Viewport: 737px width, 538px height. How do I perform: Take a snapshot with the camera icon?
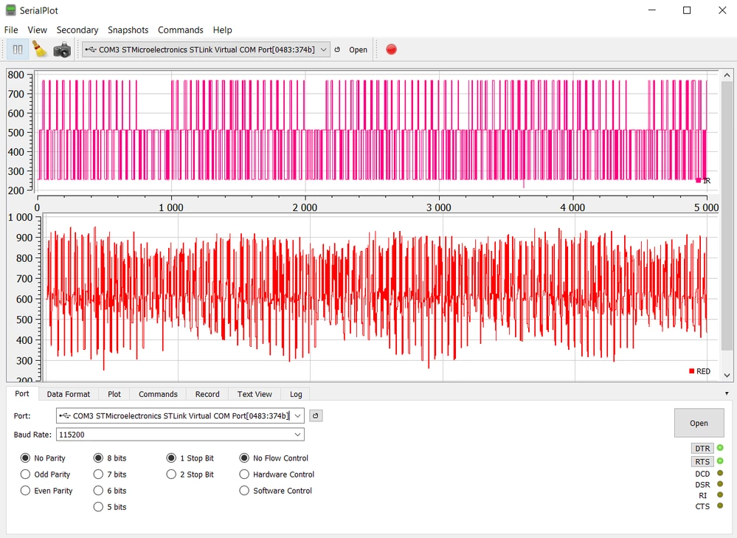click(x=62, y=49)
